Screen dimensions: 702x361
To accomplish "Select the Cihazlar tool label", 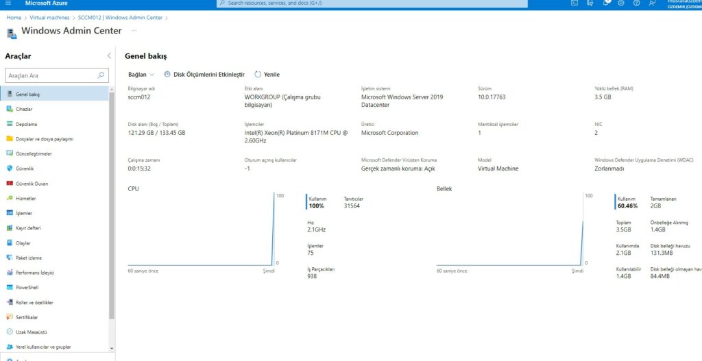I will click(x=24, y=109).
